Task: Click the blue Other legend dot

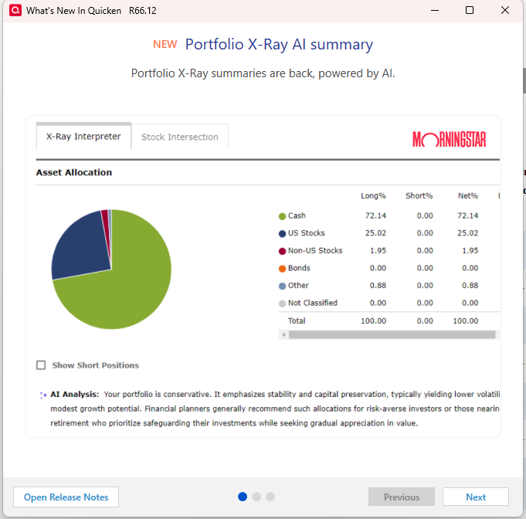Action: pos(282,287)
